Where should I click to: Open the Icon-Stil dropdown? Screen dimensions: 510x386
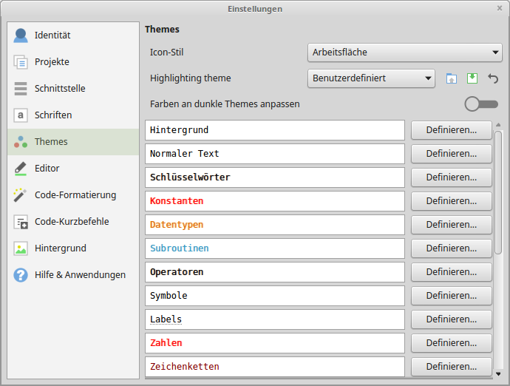(404, 53)
